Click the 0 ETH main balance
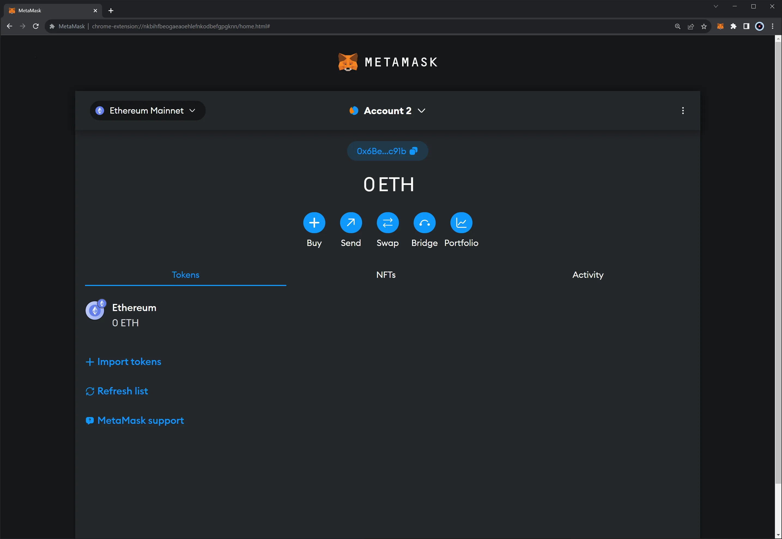Screen dimensions: 782x539 (389, 185)
